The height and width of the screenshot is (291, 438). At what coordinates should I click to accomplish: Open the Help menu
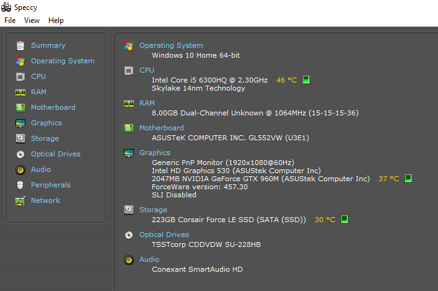coord(56,20)
